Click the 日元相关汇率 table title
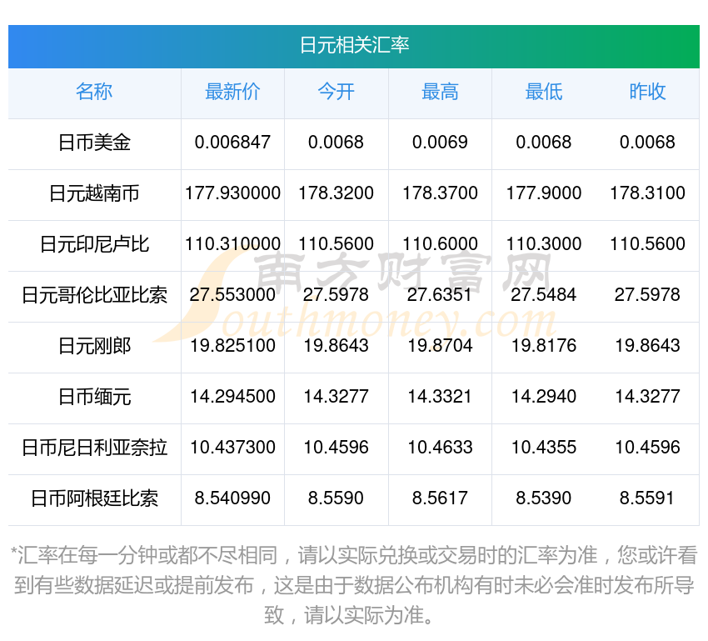Image resolution: width=708 pixels, height=641 pixels. click(x=354, y=46)
